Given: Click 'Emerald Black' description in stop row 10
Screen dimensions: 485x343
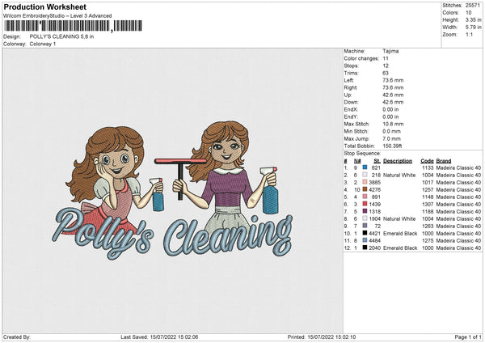Looking at the screenshot, I should [400, 234].
